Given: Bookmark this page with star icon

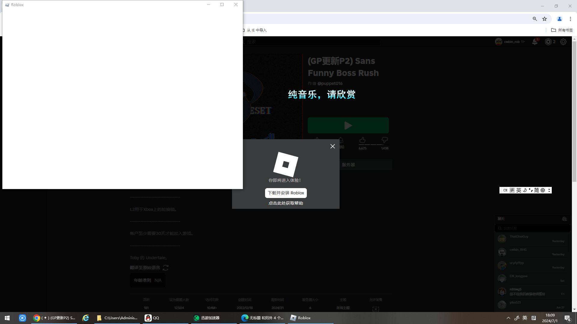Looking at the screenshot, I should click(545, 19).
